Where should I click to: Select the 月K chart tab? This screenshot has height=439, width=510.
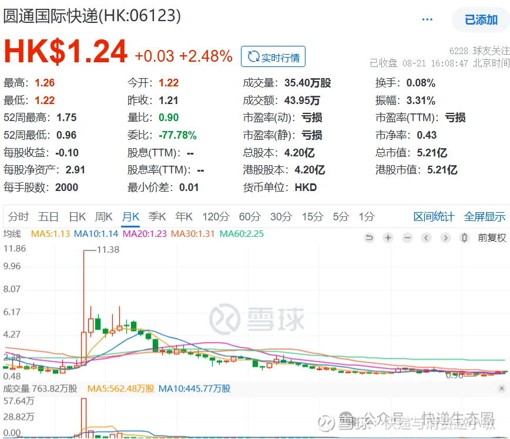coord(130,217)
